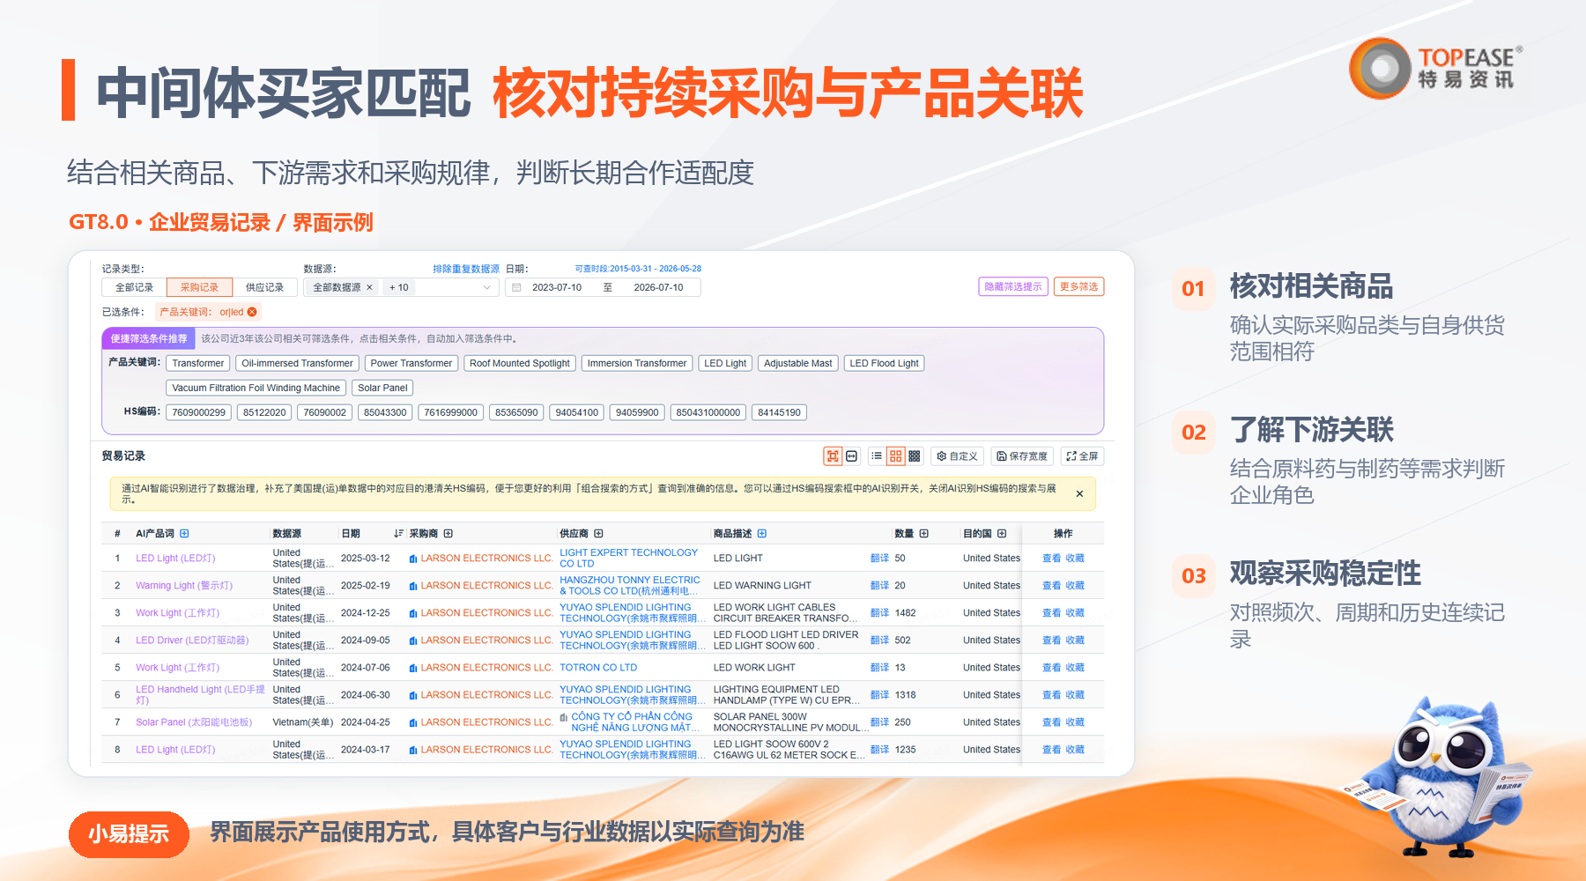Switch to medium grid view icon
The image size is (1586, 881).
tap(895, 455)
